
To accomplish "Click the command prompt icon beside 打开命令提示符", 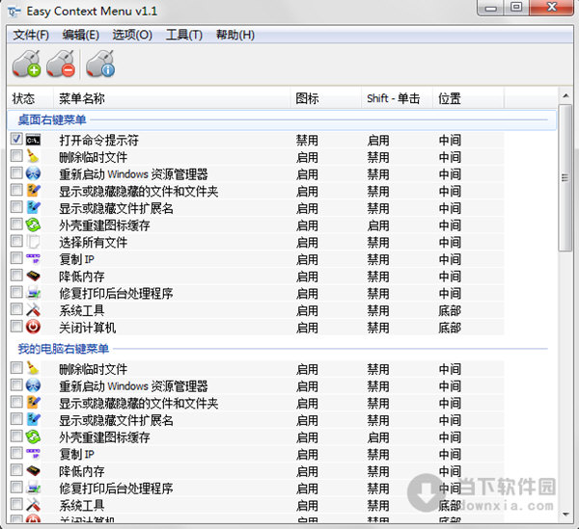I will coord(33,140).
